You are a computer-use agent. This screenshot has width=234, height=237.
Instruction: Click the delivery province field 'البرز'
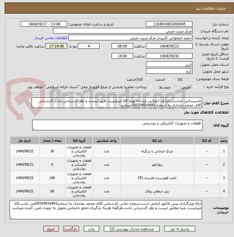pyautogui.click(x=169, y=65)
